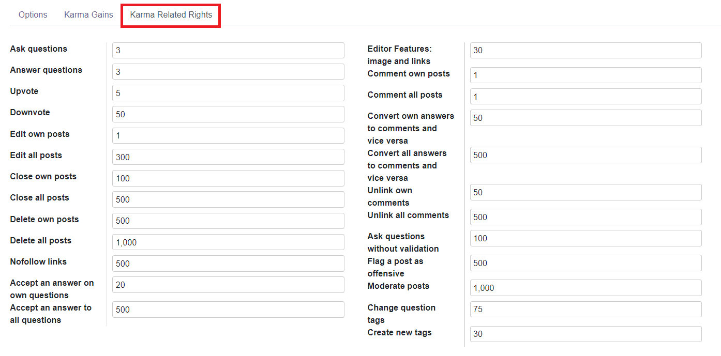The image size is (721, 356).
Task: Select the Answer questions input field
Action: (228, 71)
